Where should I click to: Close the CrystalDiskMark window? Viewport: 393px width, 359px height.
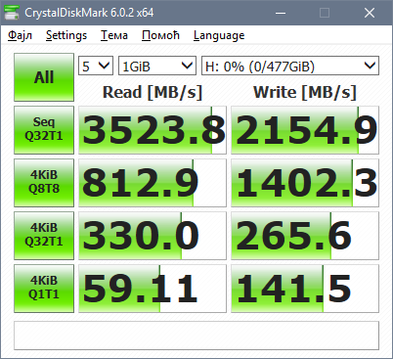[x=370, y=13]
